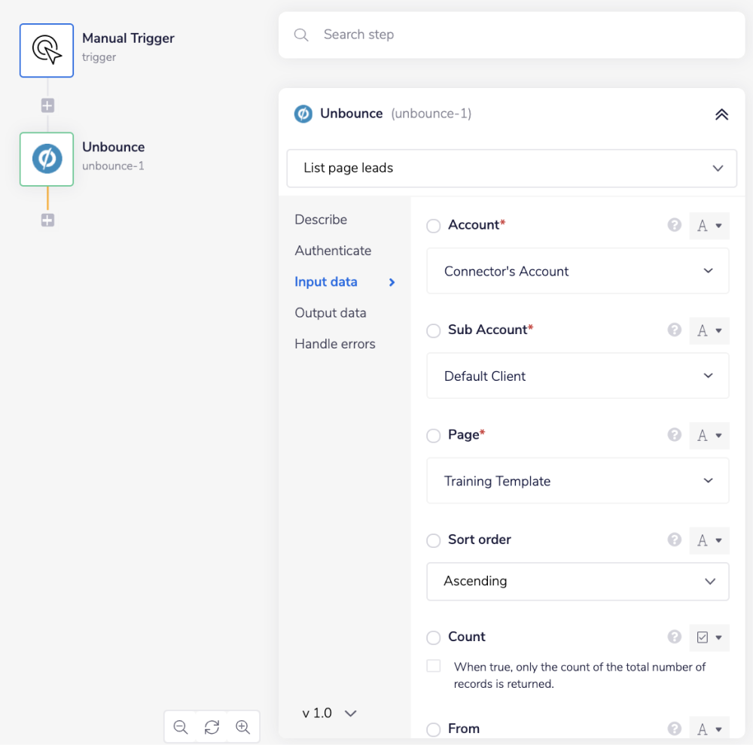Open the Authenticate section
This screenshot has height=745, width=753.
pyautogui.click(x=333, y=251)
